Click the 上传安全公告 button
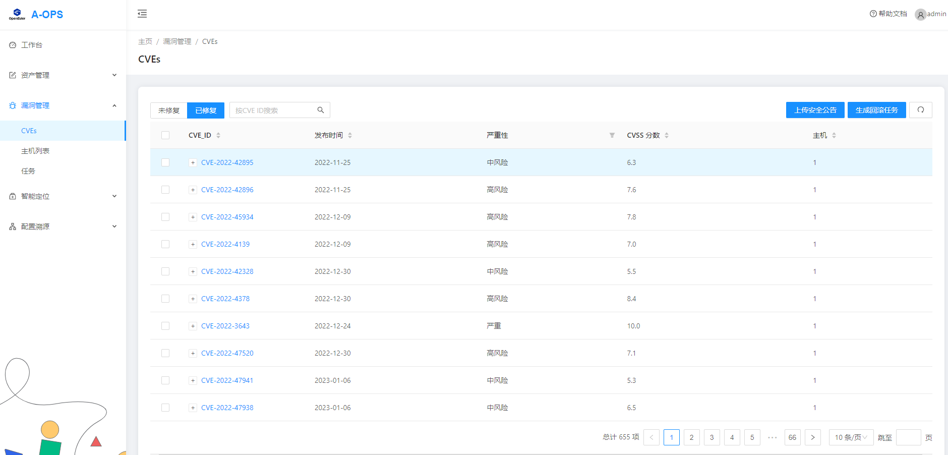 click(x=815, y=110)
